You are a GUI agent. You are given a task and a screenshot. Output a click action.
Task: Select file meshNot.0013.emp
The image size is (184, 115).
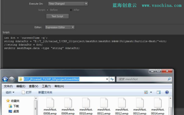click(x=140, y=106)
